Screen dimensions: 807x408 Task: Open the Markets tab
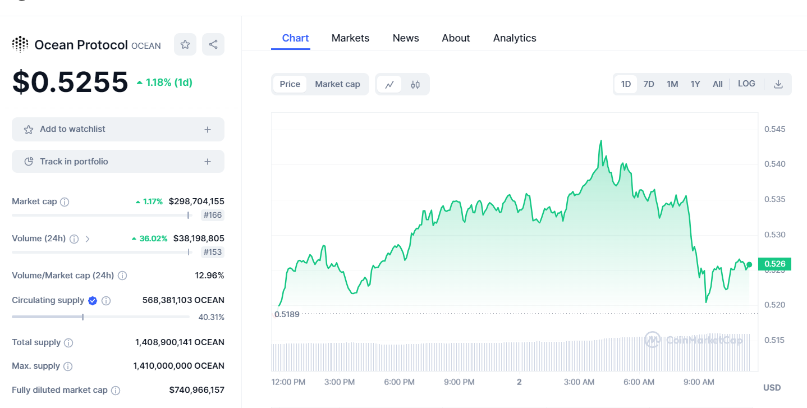(350, 38)
